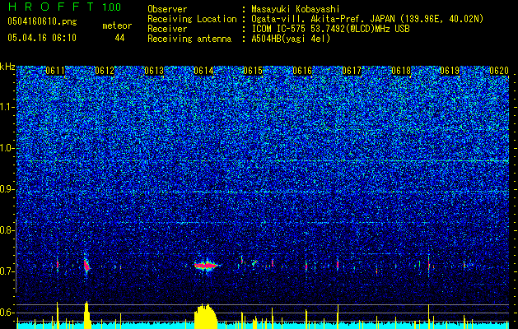Click the 1.0 kHz axis label

[x=7, y=148]
